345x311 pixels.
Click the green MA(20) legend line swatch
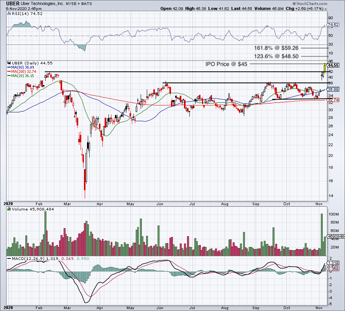click(x=9, y=76)
